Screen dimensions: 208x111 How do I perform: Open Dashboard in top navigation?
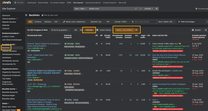[32, 3]
